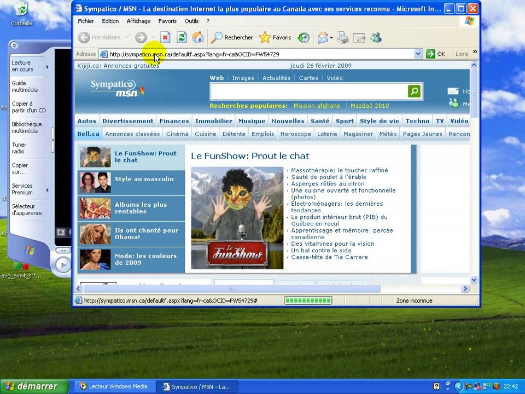Viewport: 525px width, 394px height.
Task: Open the Fichier menu
Action: pyautogui.click(x=86, y=21)
